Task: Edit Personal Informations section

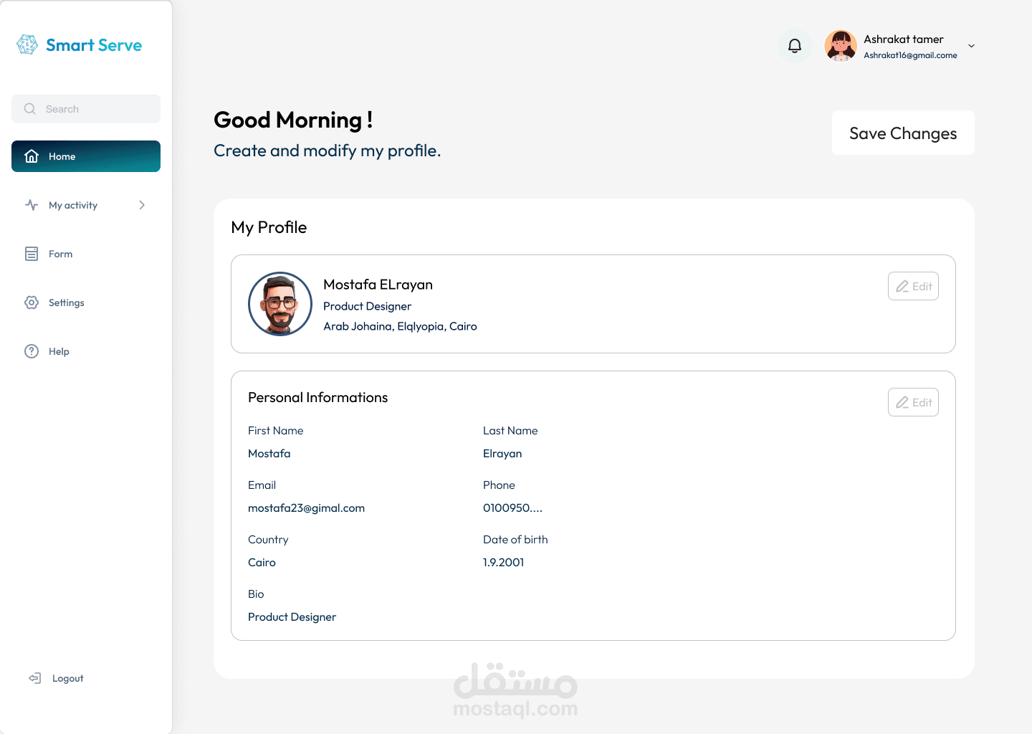Action: pyautogui.click(x=913, y=402)
